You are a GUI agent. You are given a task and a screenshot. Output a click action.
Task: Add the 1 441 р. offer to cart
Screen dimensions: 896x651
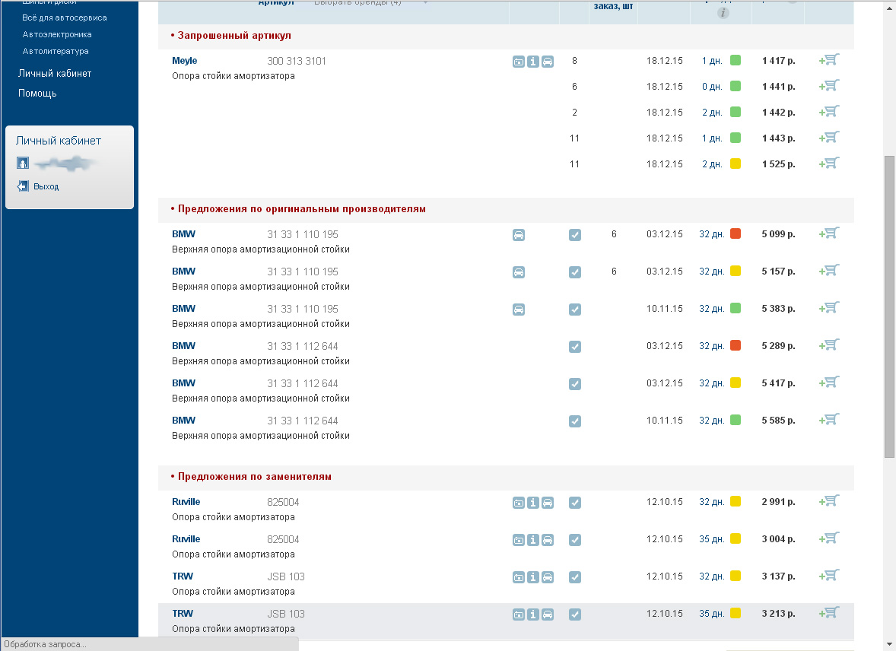(829, 86)
